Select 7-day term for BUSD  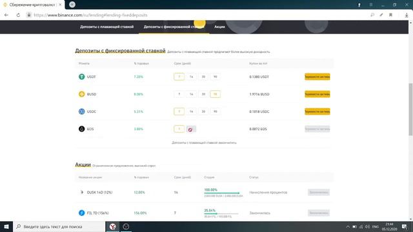coord(179,94)
